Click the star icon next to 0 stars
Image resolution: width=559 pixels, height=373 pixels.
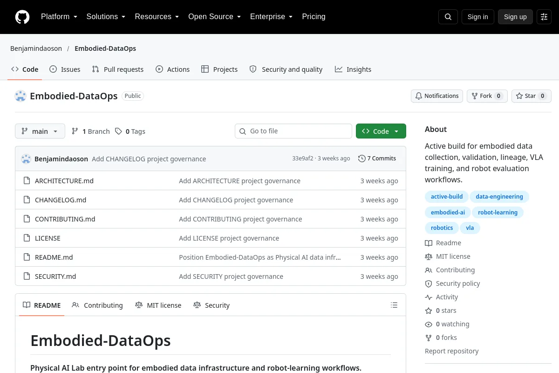tap(429, 311)
